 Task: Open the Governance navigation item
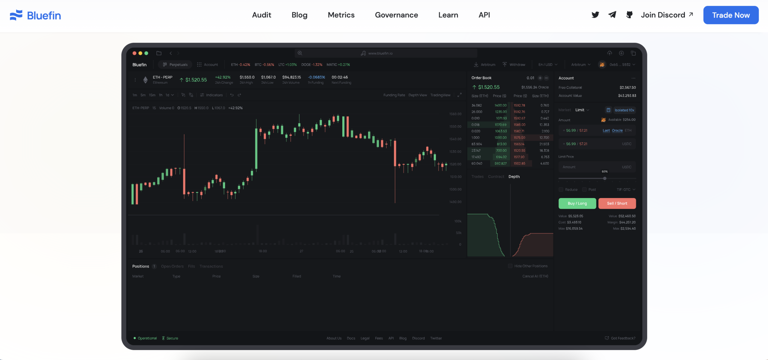click(x=396, y=15)
